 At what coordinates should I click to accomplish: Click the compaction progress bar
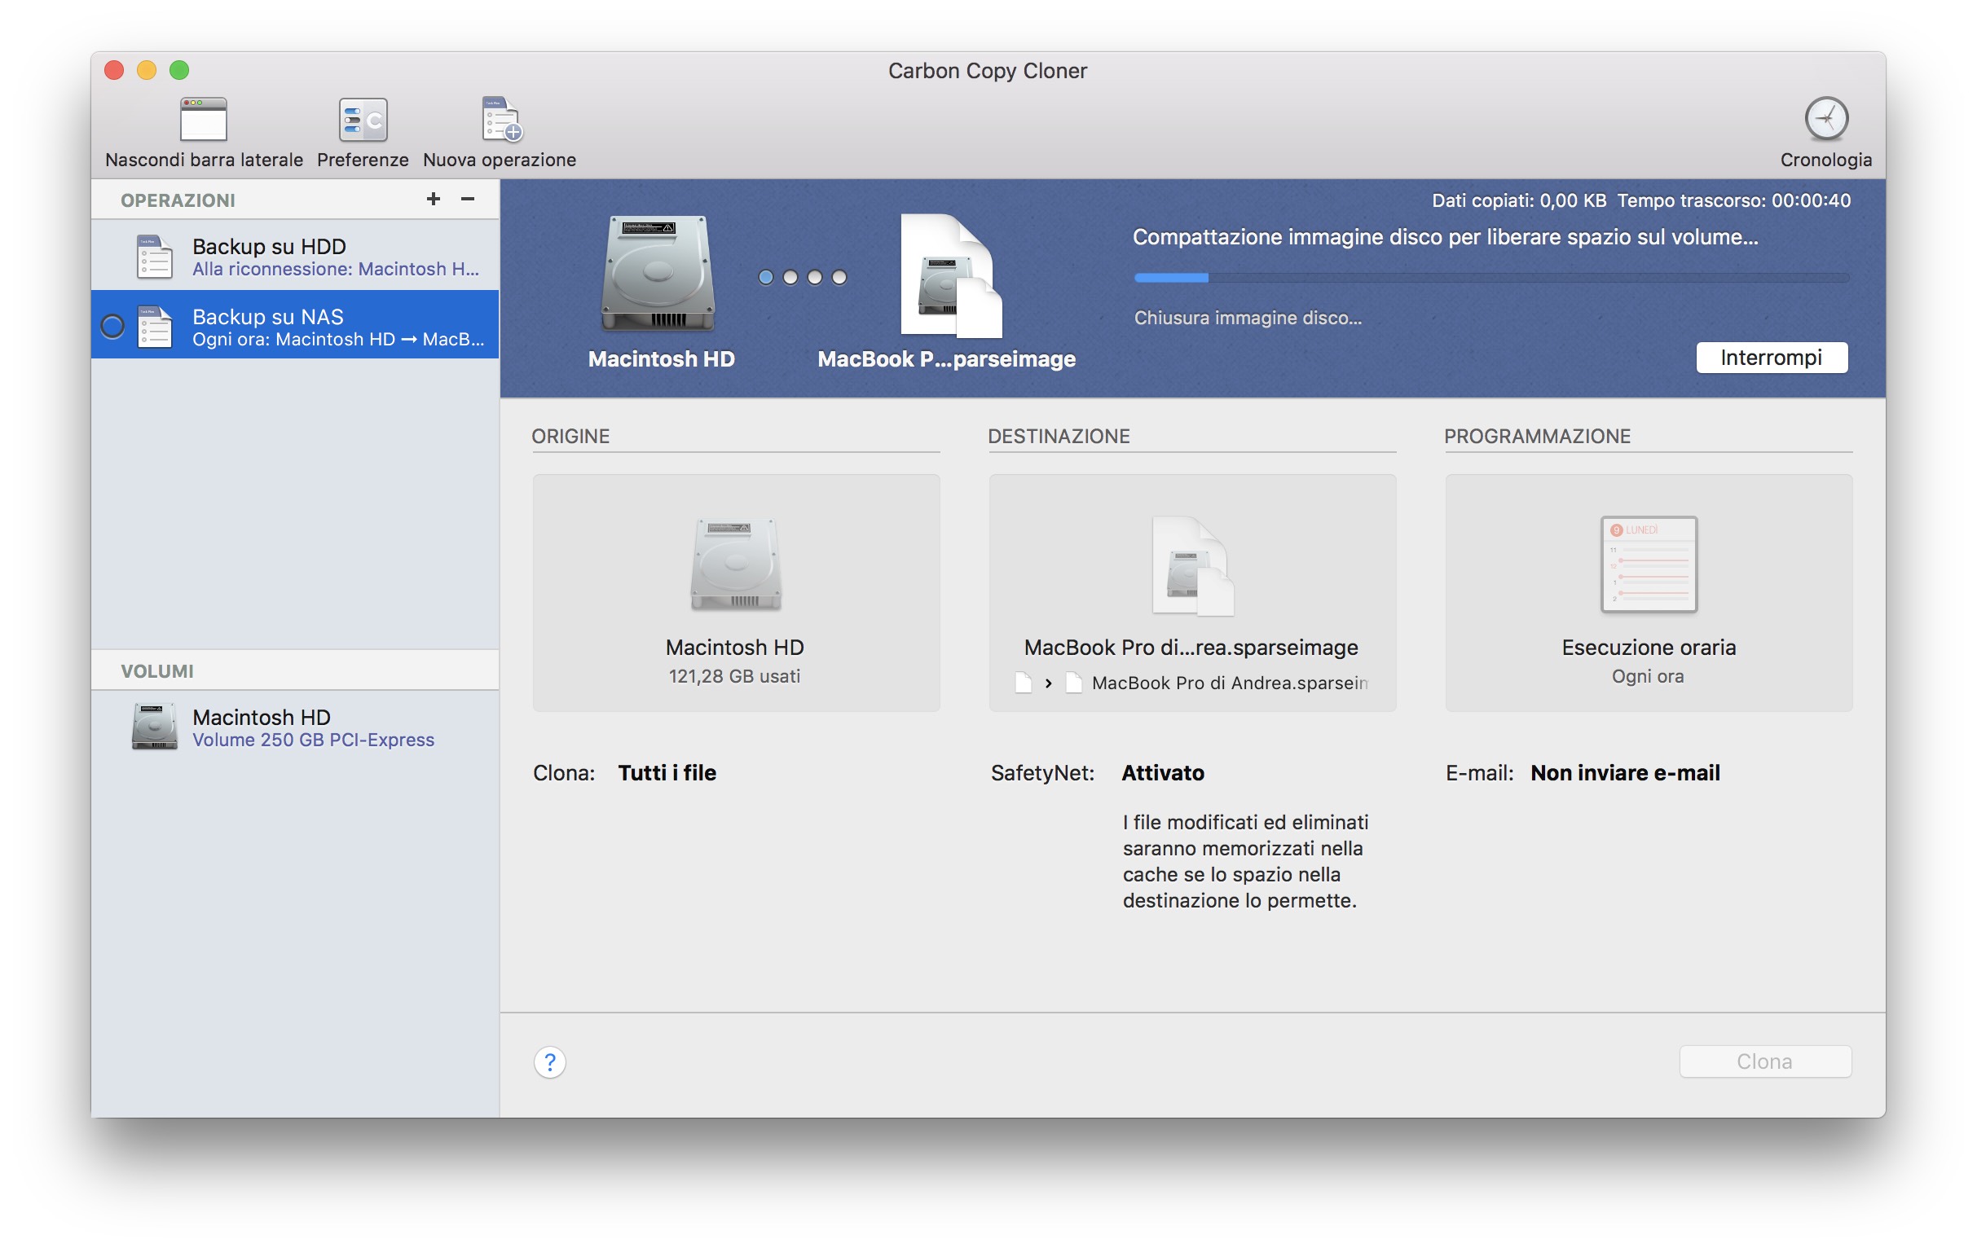1492,279
